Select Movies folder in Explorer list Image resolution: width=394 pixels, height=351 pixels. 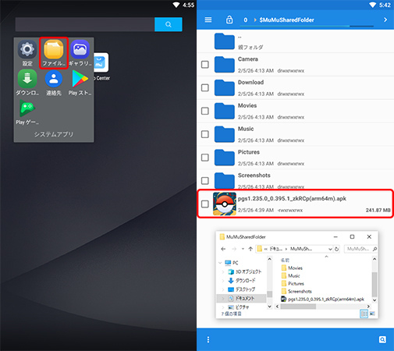292,268
